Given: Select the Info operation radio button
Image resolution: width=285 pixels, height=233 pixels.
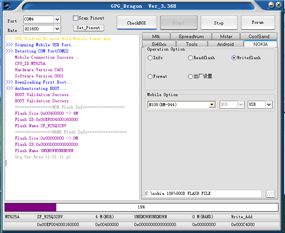Looking at the screenshot, I should 150,58.
